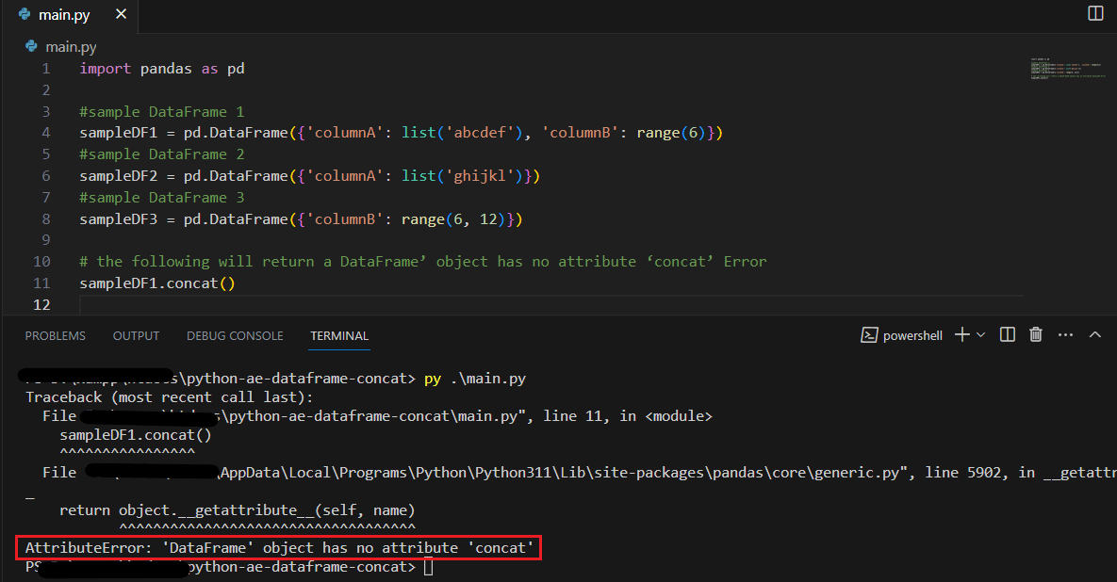Switch to the OUTPUT tab
The height and width of the screenshot is (582, 1117).
coord(136,335)
